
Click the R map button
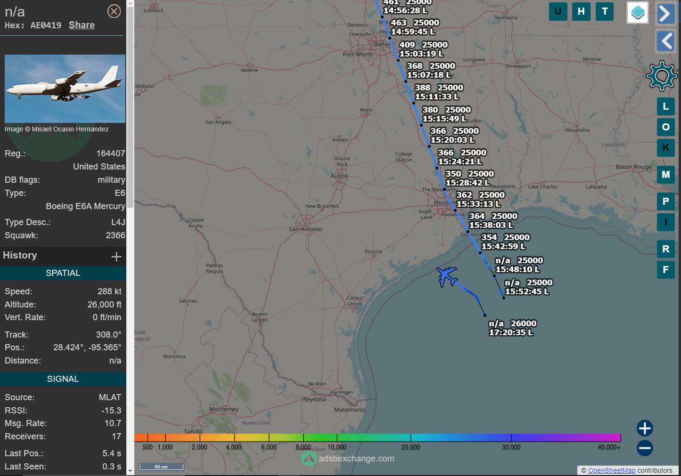(x=666, y=249)
